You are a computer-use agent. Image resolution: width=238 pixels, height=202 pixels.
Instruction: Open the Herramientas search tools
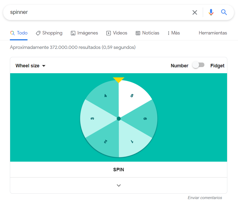(x=213, y=33)
